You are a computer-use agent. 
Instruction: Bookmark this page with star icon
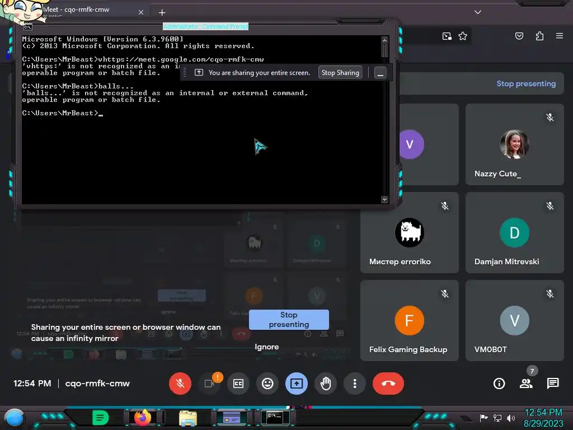point(463,36)
